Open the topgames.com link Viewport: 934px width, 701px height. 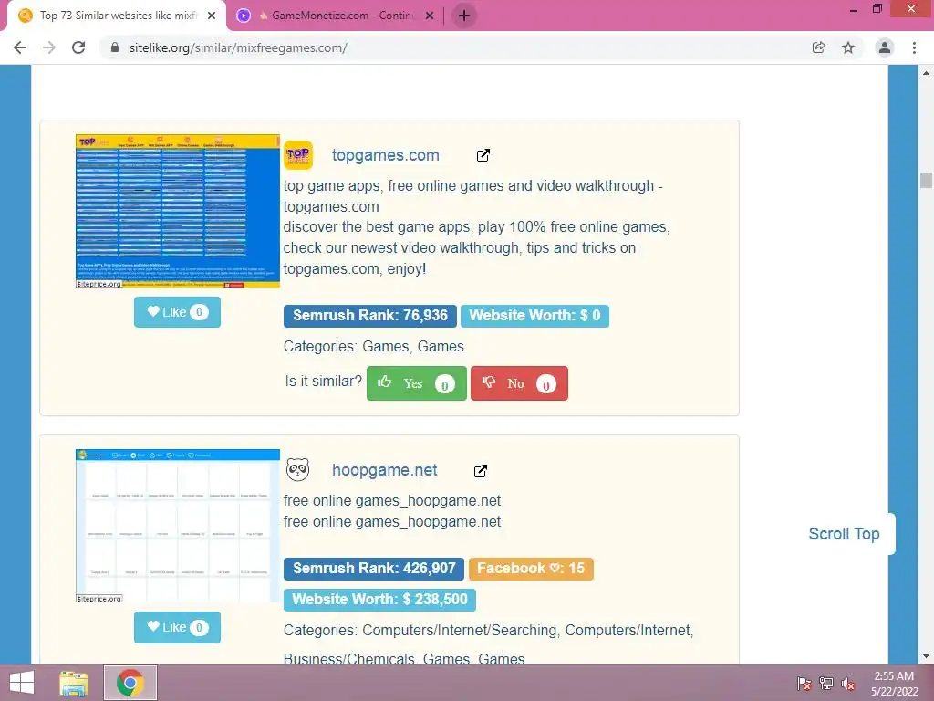pyautogui.click(x=386, y=155)
